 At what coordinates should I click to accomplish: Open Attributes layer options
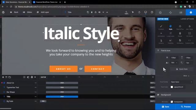pyautogui.click(x=180, y=42)
